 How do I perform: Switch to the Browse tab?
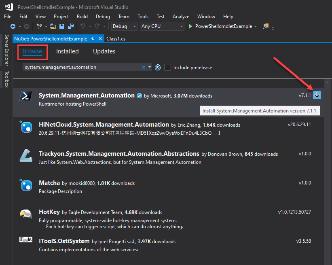point(32,51)
